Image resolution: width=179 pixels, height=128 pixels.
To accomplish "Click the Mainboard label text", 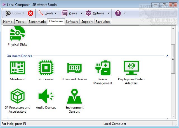I will [17, 79].
